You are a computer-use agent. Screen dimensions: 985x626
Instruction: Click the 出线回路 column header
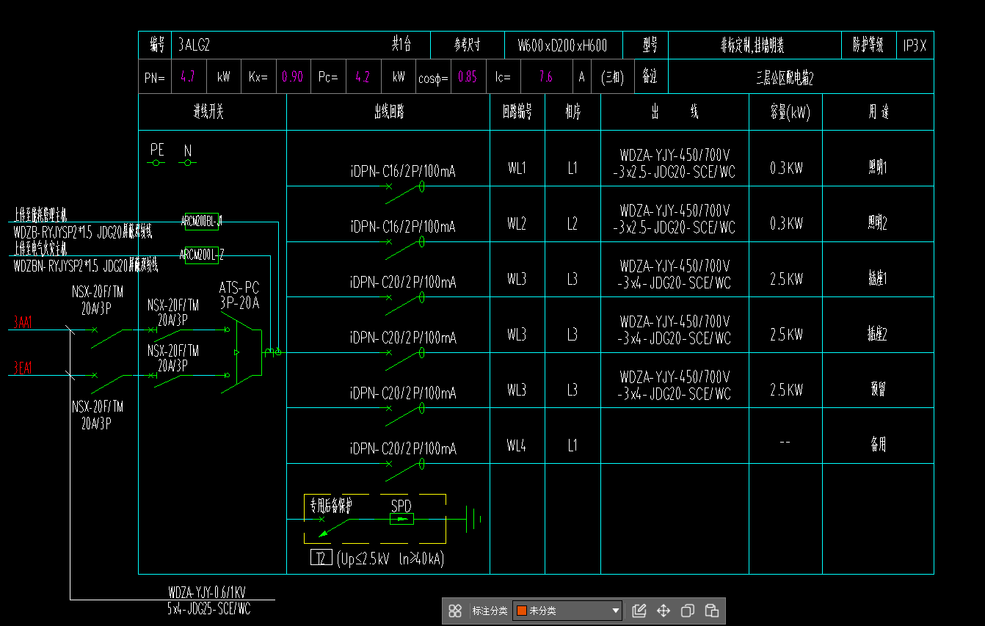(x=388, y=112)
